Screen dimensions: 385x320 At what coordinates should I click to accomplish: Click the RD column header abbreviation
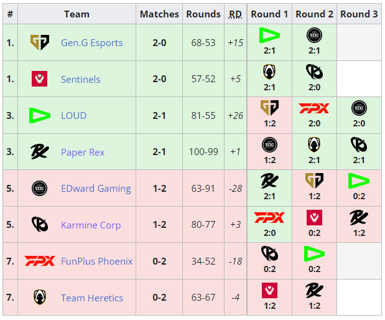(235, 14)
